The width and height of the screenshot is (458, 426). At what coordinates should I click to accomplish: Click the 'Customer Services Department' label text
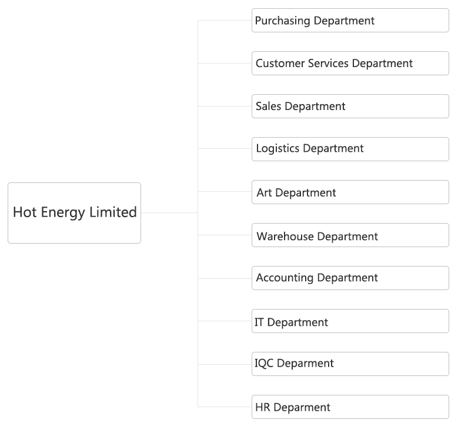click(x=334, y=64)
